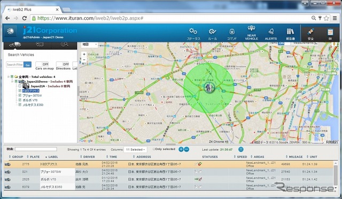Open the Columns 11 Selected dropdown
This screenshot has height=199, width=342.
(135, 149)
